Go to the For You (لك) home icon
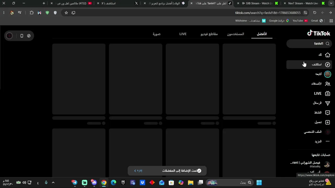 327,55
